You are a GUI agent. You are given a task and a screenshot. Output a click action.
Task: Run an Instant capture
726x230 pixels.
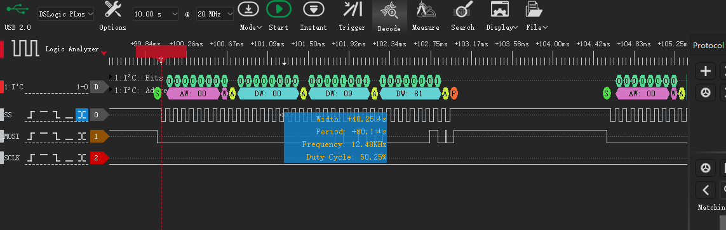point(314,16)
